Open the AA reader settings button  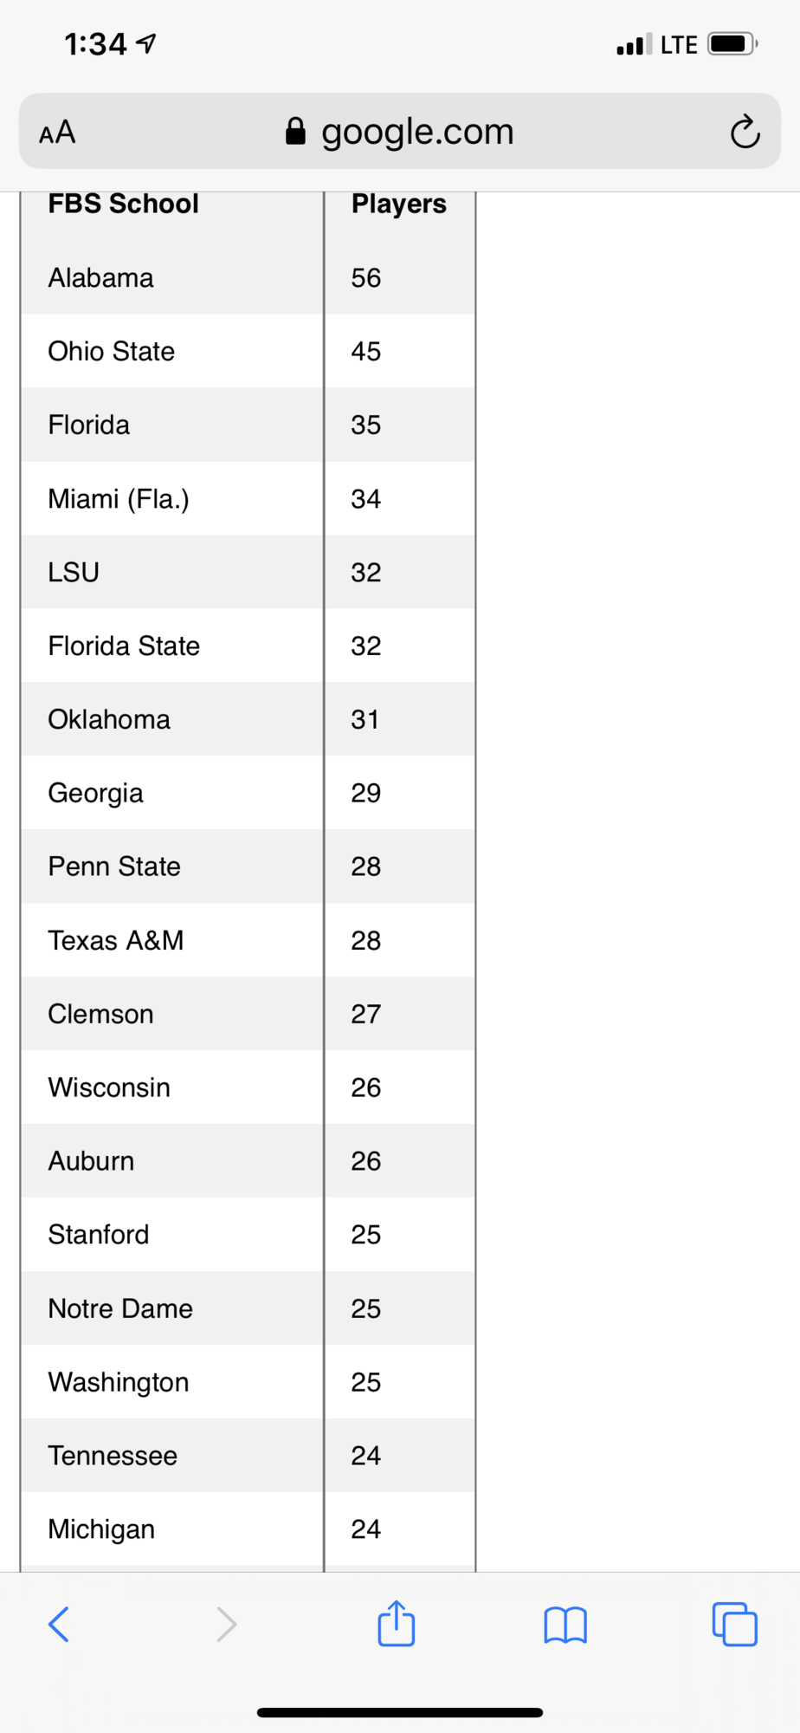[x=57, y=133]
